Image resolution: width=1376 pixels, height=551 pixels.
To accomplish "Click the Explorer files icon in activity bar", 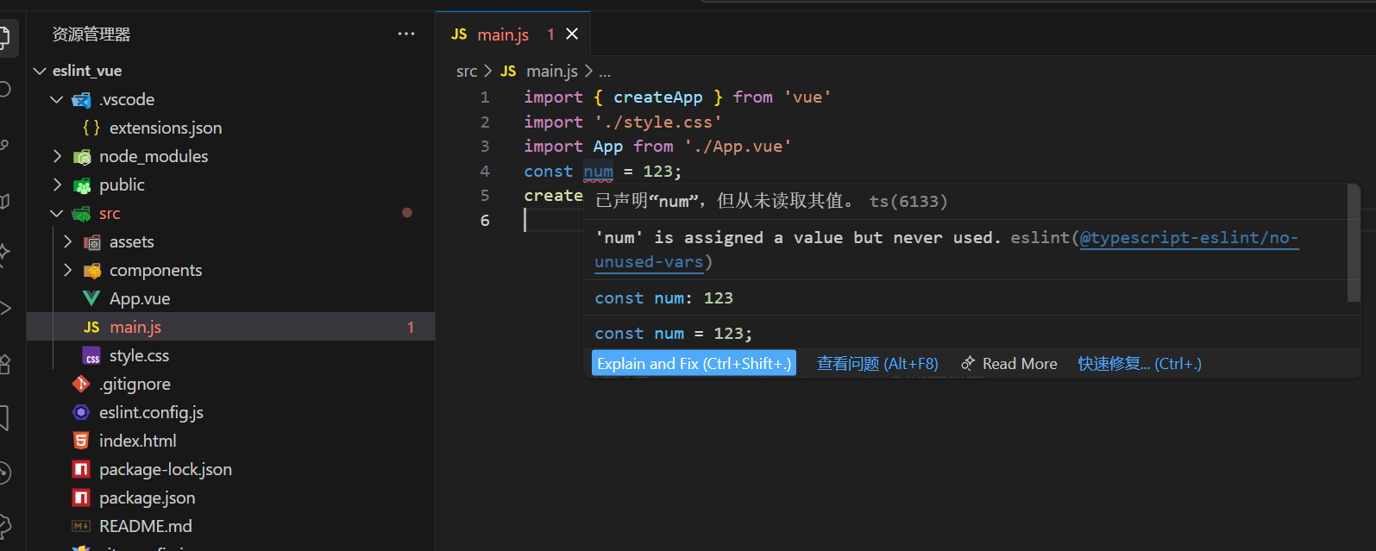I will (x=4, y=36).
